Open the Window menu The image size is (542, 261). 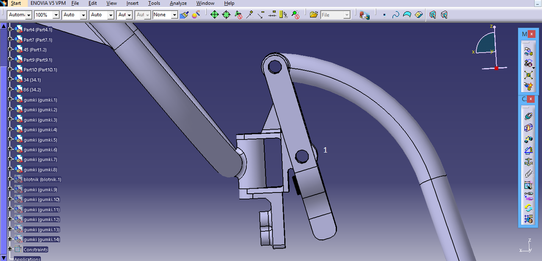coord(205,3)
